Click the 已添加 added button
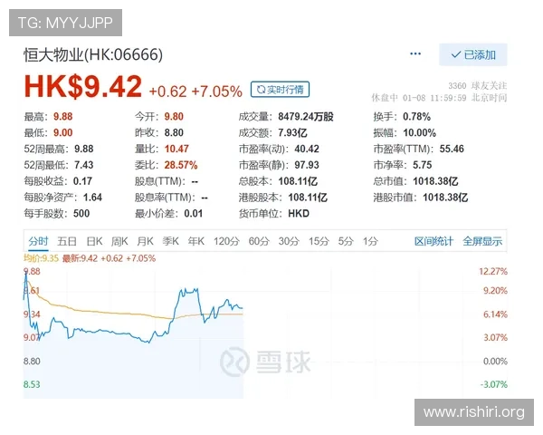The height and width of the screenshot is (435, 543). click(473, 54)
